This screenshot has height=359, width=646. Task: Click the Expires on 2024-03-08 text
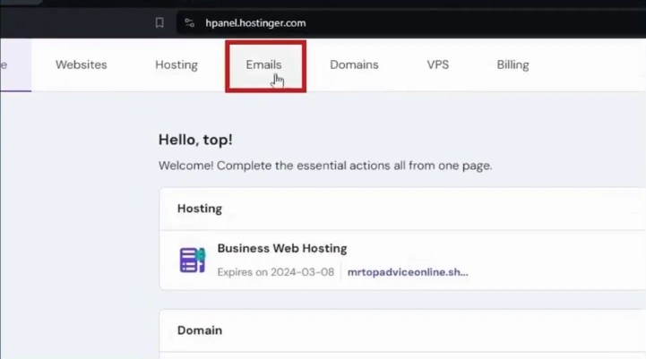275,272
